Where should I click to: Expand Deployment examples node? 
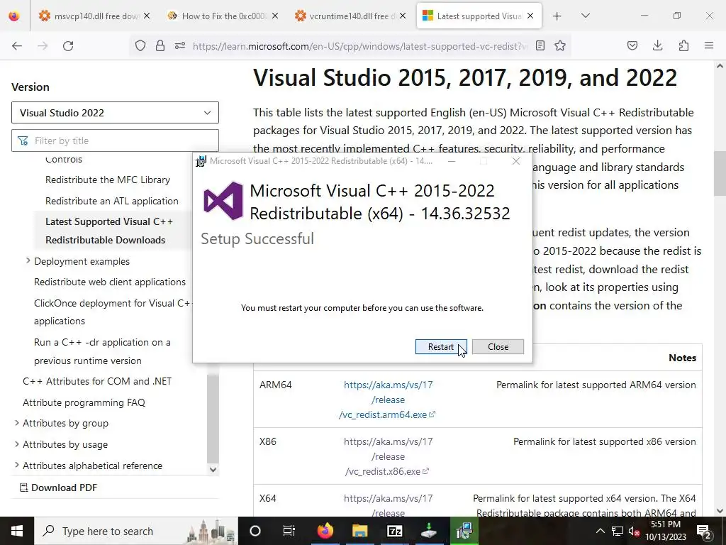point(28,261)
